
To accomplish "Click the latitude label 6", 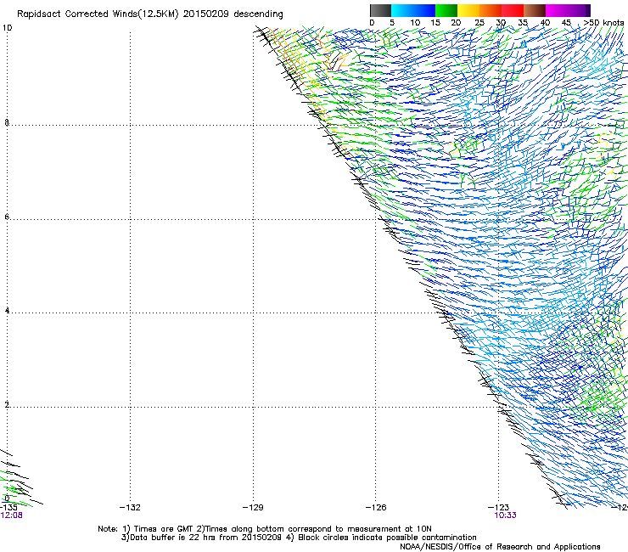I will click(x=7, y=217).
